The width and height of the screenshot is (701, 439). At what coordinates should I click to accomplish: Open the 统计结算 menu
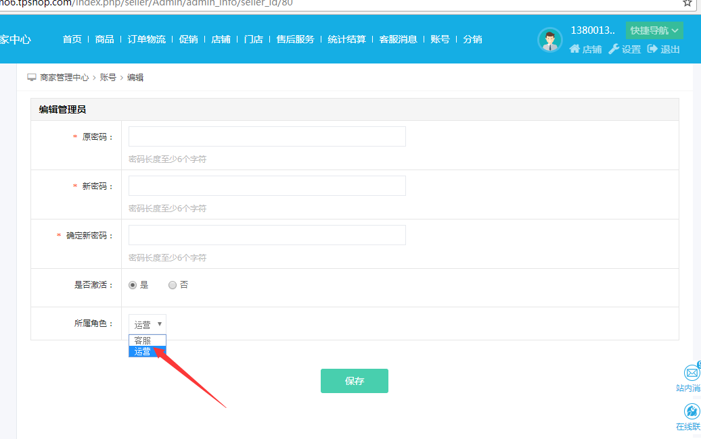pos(346,39)
